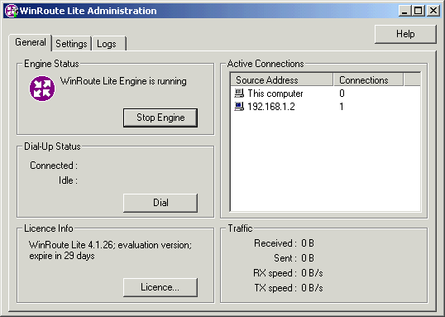Minimize the WinRoute Lite Administration window
Viewport: 445px width, 317px height.
click(x=405, y=11)
